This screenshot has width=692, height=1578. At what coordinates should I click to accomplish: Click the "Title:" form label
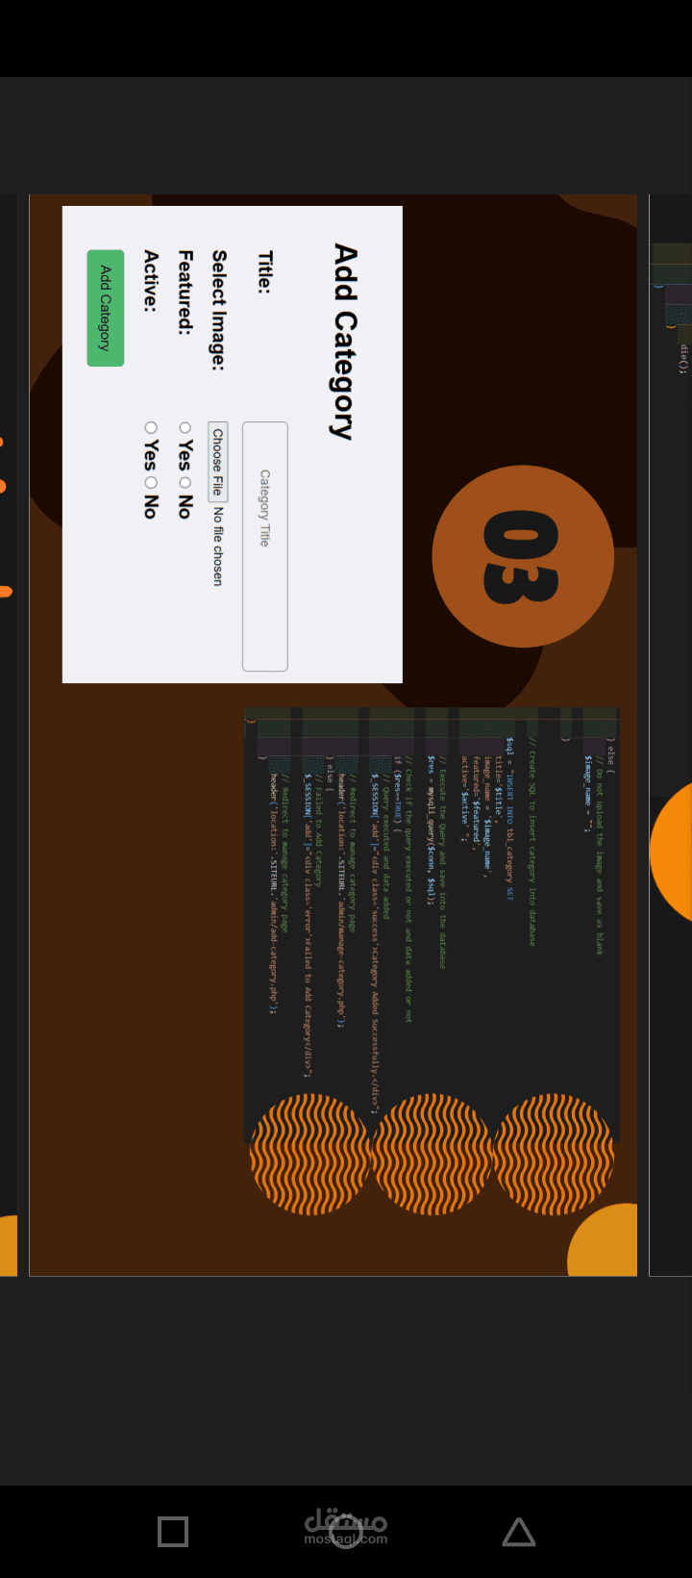265,272
